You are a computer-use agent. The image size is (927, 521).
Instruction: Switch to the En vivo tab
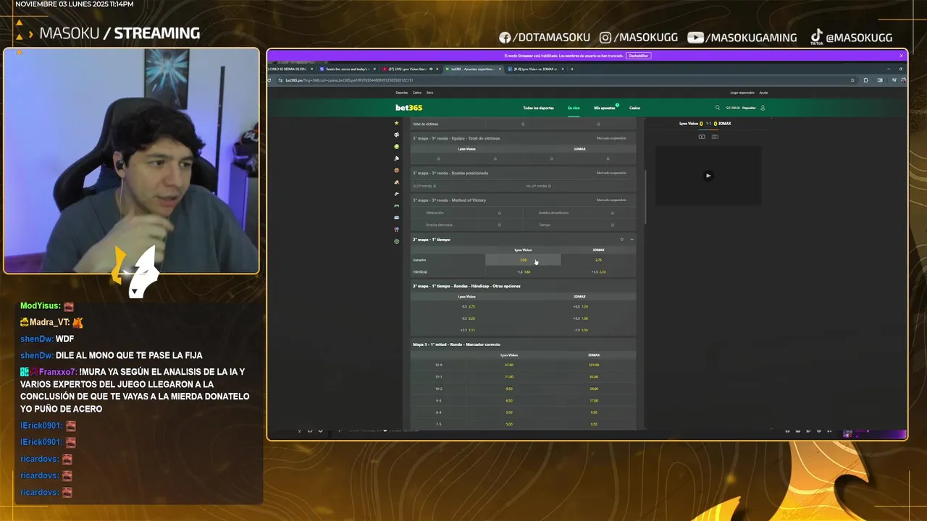coord(574,108)
